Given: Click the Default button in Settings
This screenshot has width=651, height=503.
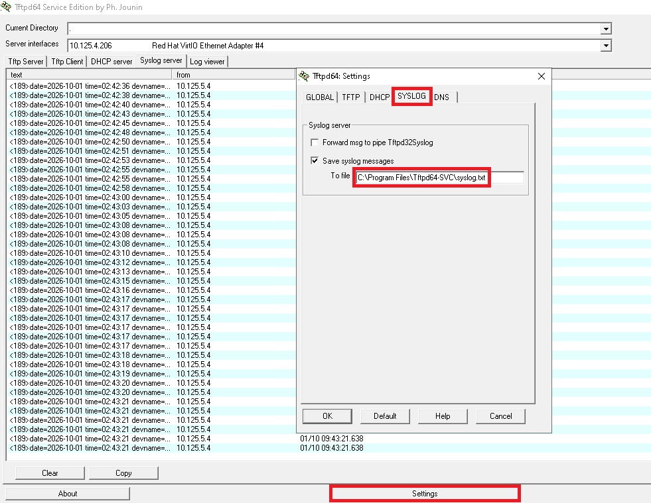Looking at the screenshot, I should tap(385, 416).
